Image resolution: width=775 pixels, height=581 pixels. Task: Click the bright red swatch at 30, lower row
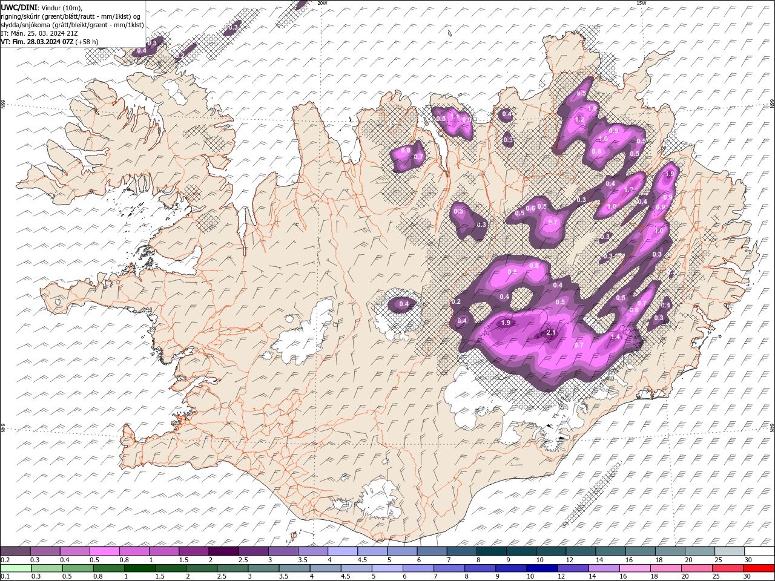coord(759,568)
